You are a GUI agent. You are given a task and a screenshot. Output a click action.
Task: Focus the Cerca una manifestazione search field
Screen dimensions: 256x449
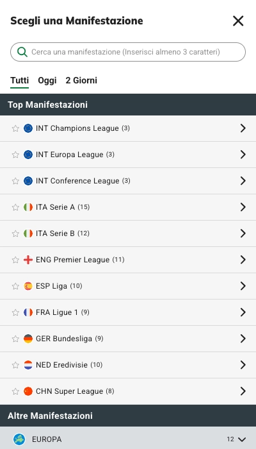click(128, 52)
